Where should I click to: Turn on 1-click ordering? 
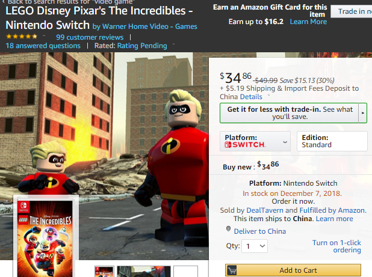click(x=336, y=246)
